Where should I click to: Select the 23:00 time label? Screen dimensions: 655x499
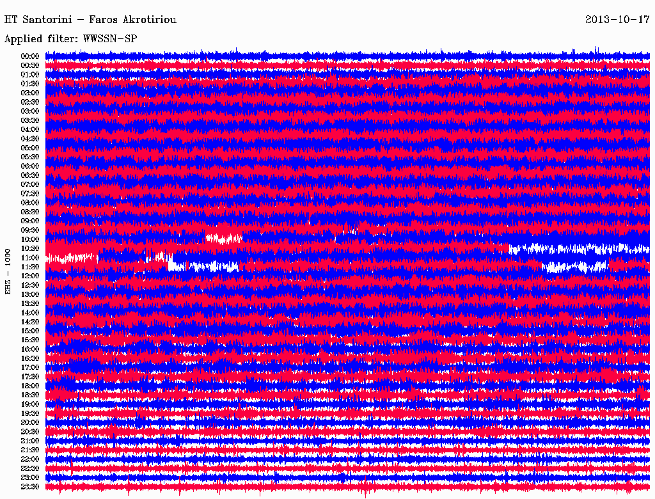(30, 477)
